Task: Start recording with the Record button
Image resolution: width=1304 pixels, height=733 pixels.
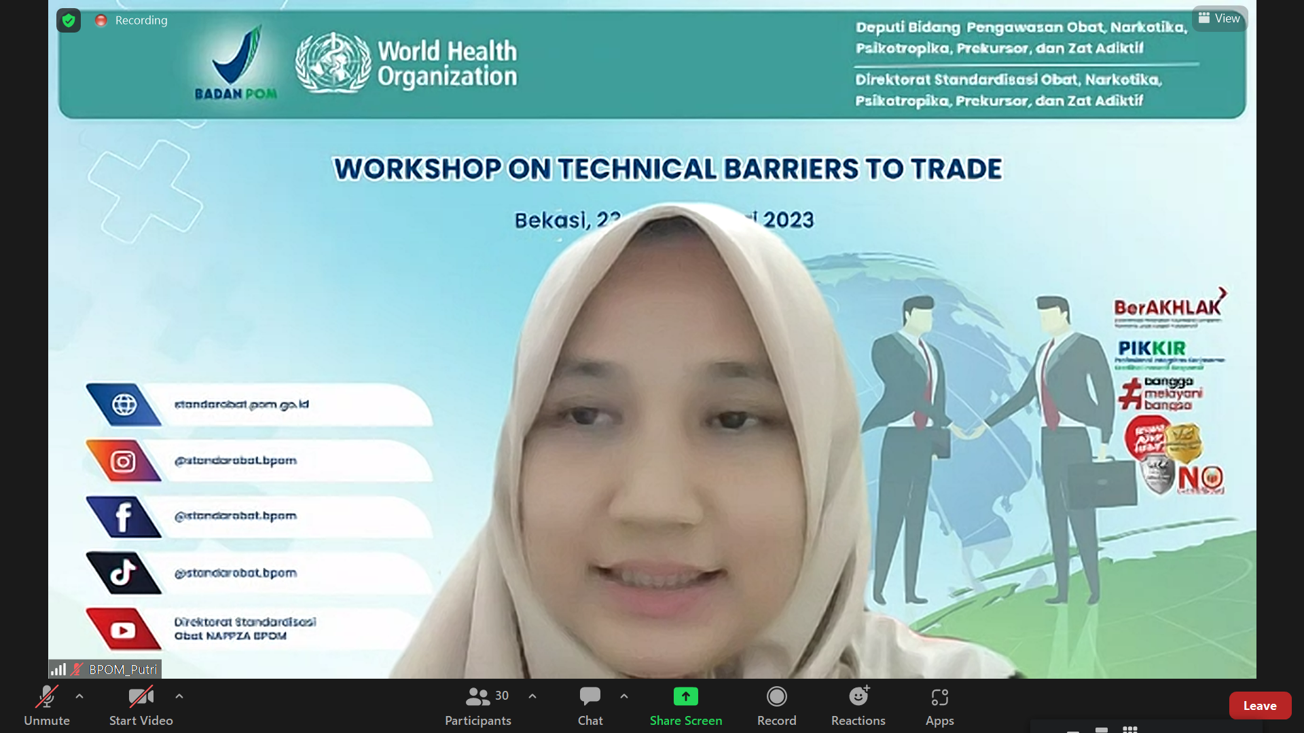Action: tap(776, 705)
